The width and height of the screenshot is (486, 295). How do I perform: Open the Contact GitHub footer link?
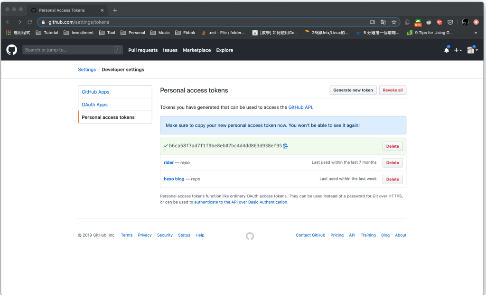[310, 235]
